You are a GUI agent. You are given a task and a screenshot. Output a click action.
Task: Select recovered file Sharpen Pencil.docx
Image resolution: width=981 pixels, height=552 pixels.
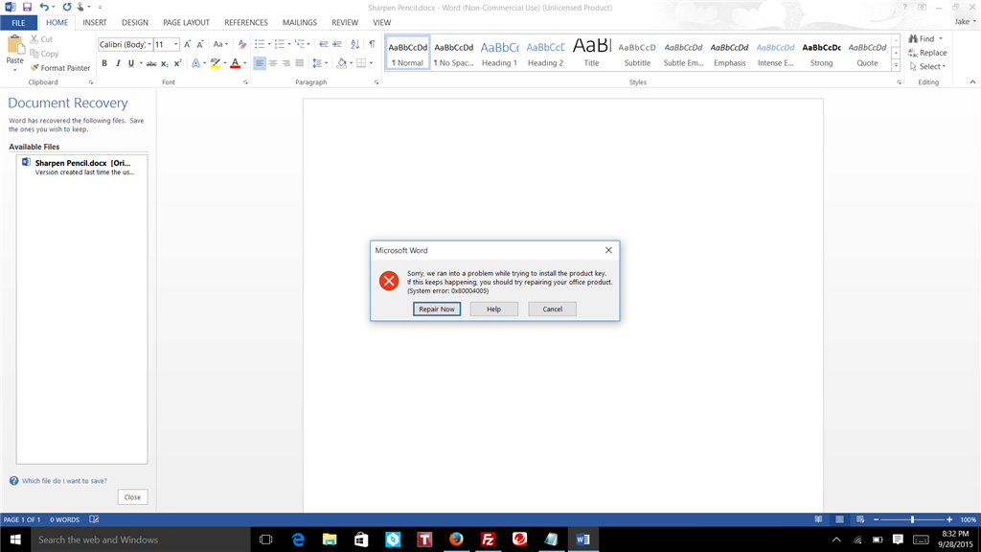pos(82,167)
